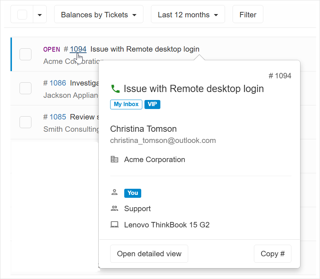Click the assigned person icon
The image size is (320, 279).
point(114,193)
